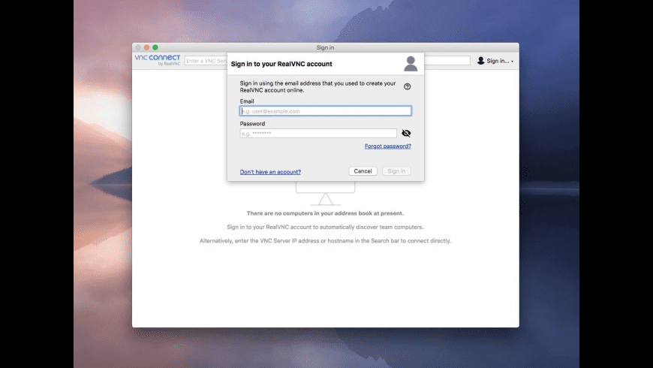Viewport: 653px width, 368px height.
Task: Click the Sign in button in dialog
Action: tap(396, 171)
